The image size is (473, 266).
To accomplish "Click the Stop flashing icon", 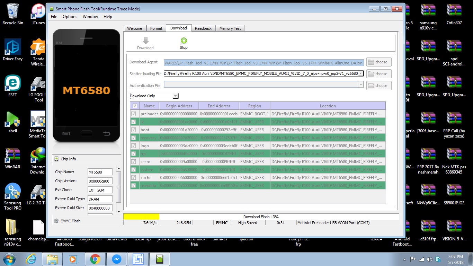I will pos(184,41).
